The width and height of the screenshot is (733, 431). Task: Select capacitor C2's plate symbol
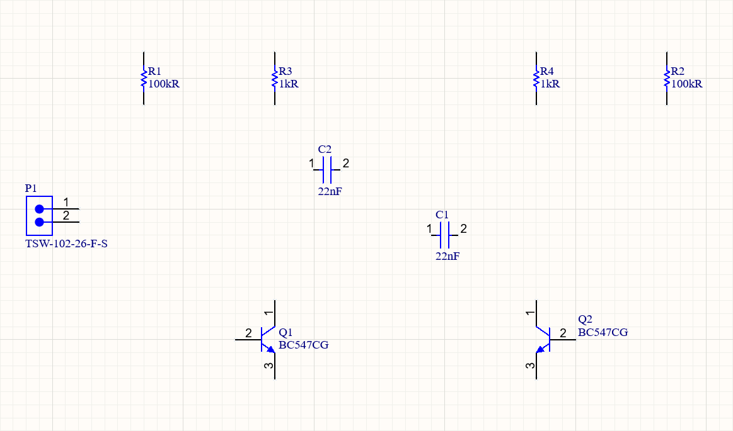point(326,170)
